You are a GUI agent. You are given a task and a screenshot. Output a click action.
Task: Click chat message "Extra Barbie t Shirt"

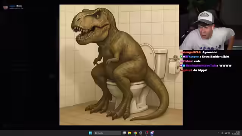216,57
